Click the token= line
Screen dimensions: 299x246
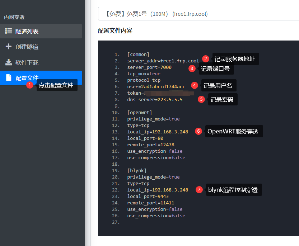click(160, 93)
